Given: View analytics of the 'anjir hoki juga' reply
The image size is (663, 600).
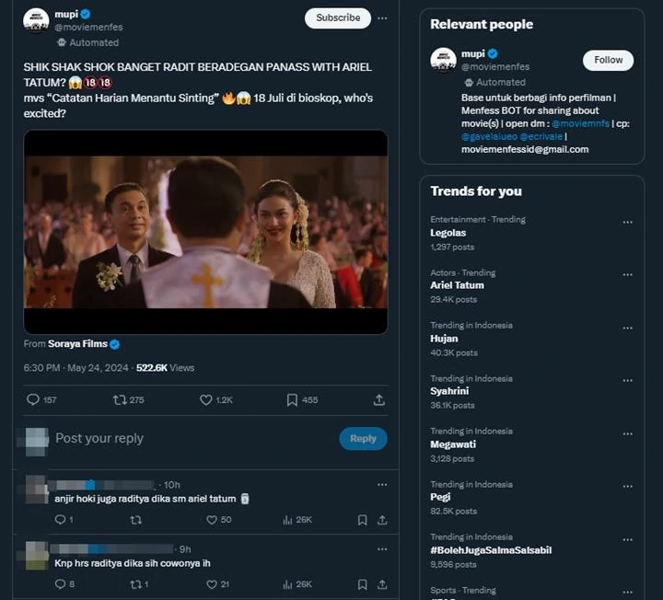Looking at the screenshot, I should pos(297,520).
